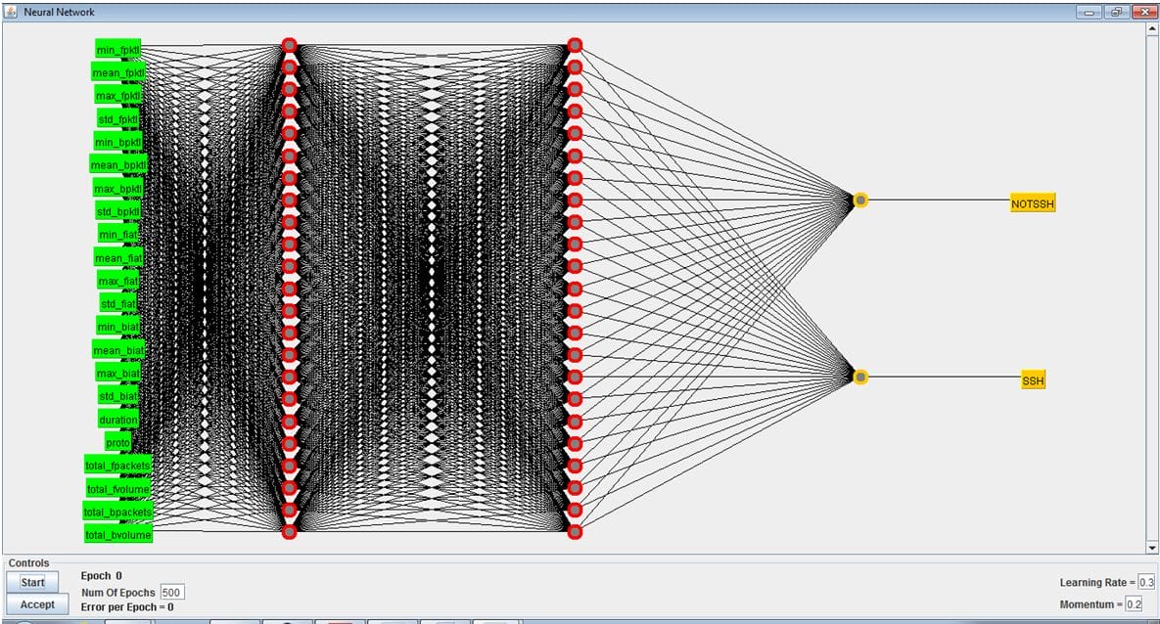Select the min_biat input node
1160x624 pixels.
(x=118, y=327)
